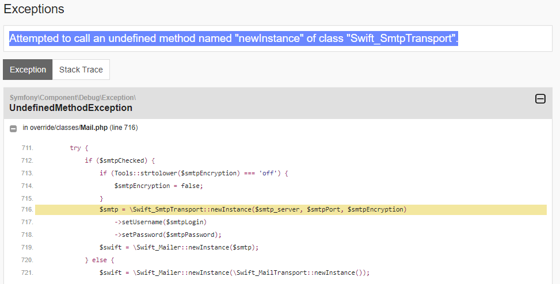The height and width of the screenshot is (284, 560).
Task: Click line 714 setting $smtpEncryption false
Action: click(x=159, y=186)
